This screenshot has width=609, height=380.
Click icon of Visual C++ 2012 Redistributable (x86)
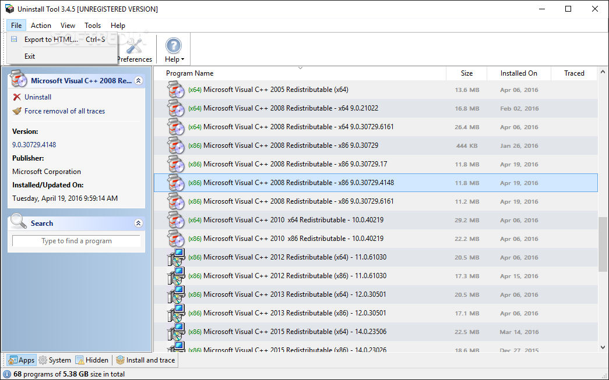coord(176,276)
